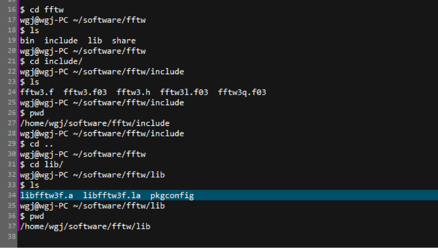Click the fftw3q.f03 filename

pyautogui.click(x=242, y=92)
